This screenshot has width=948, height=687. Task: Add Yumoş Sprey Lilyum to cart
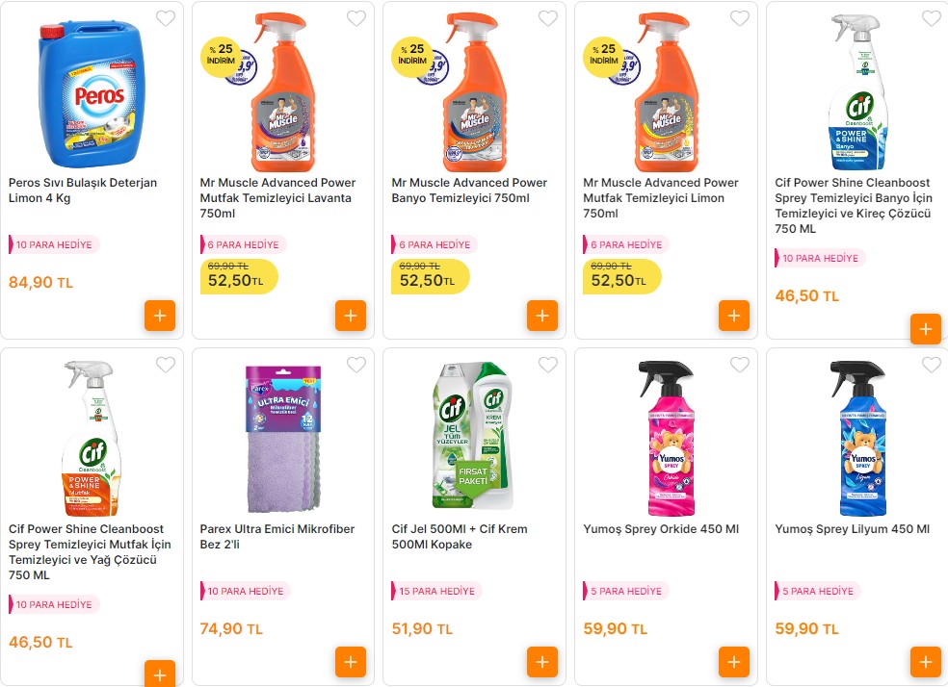tap(925, 662)
